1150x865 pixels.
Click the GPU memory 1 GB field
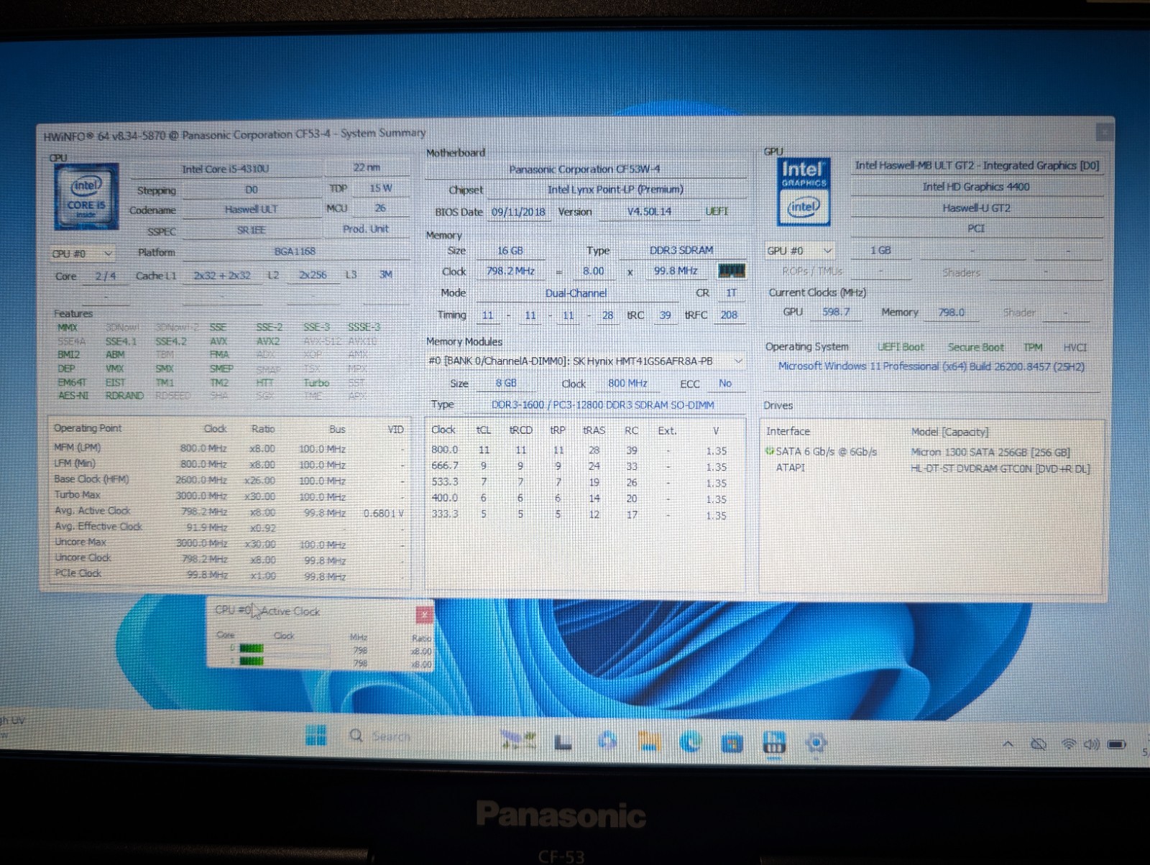click(880, 251)
